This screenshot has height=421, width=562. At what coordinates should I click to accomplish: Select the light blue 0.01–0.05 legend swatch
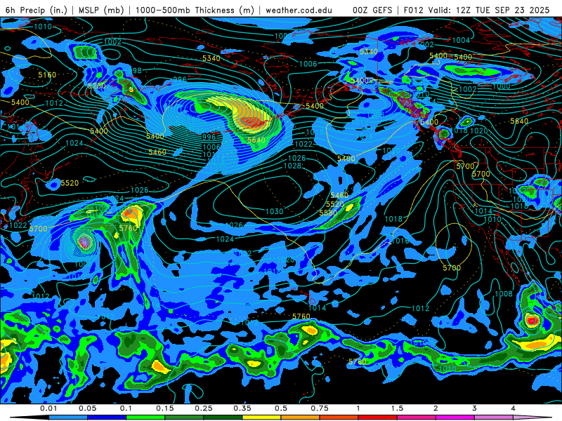pos(68,417)
